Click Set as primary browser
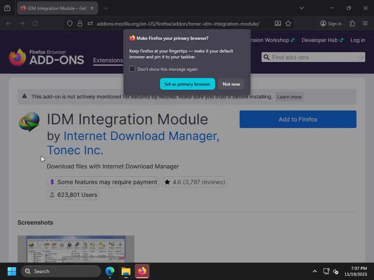374x280 pixels. [x=187, y=84]
